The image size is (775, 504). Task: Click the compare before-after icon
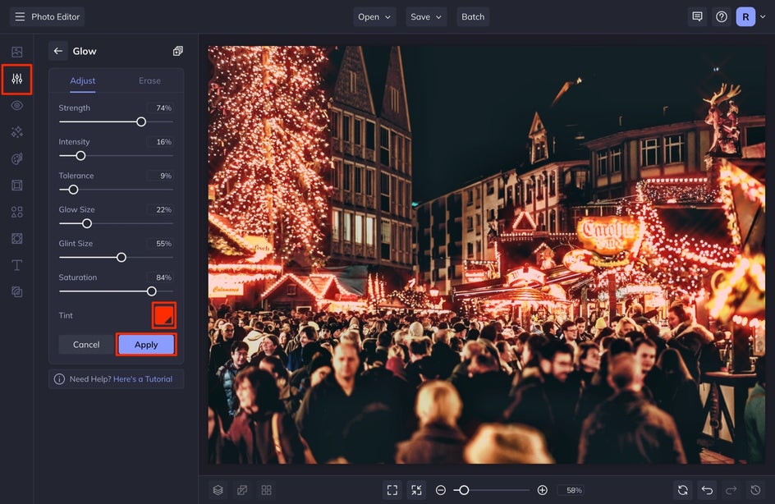[242, 490]
